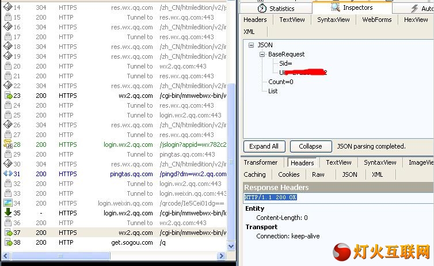Click the Connection: keep-alive header
The height and width of the screenshot is (266, 434).
tap(288, 236)
